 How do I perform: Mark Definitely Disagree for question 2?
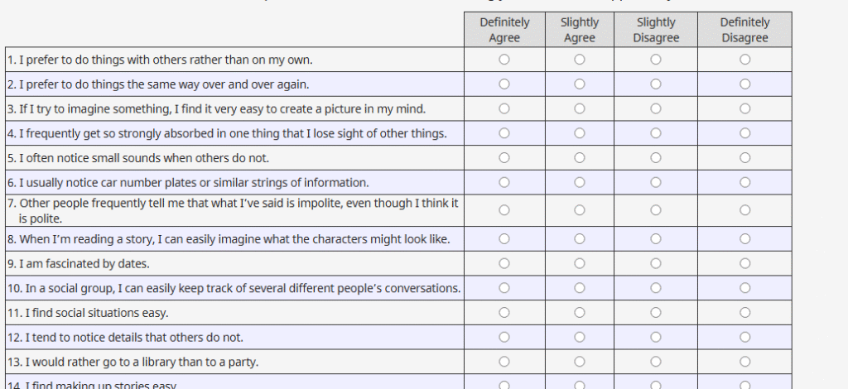pyautogui.click(x=744, y=84)
